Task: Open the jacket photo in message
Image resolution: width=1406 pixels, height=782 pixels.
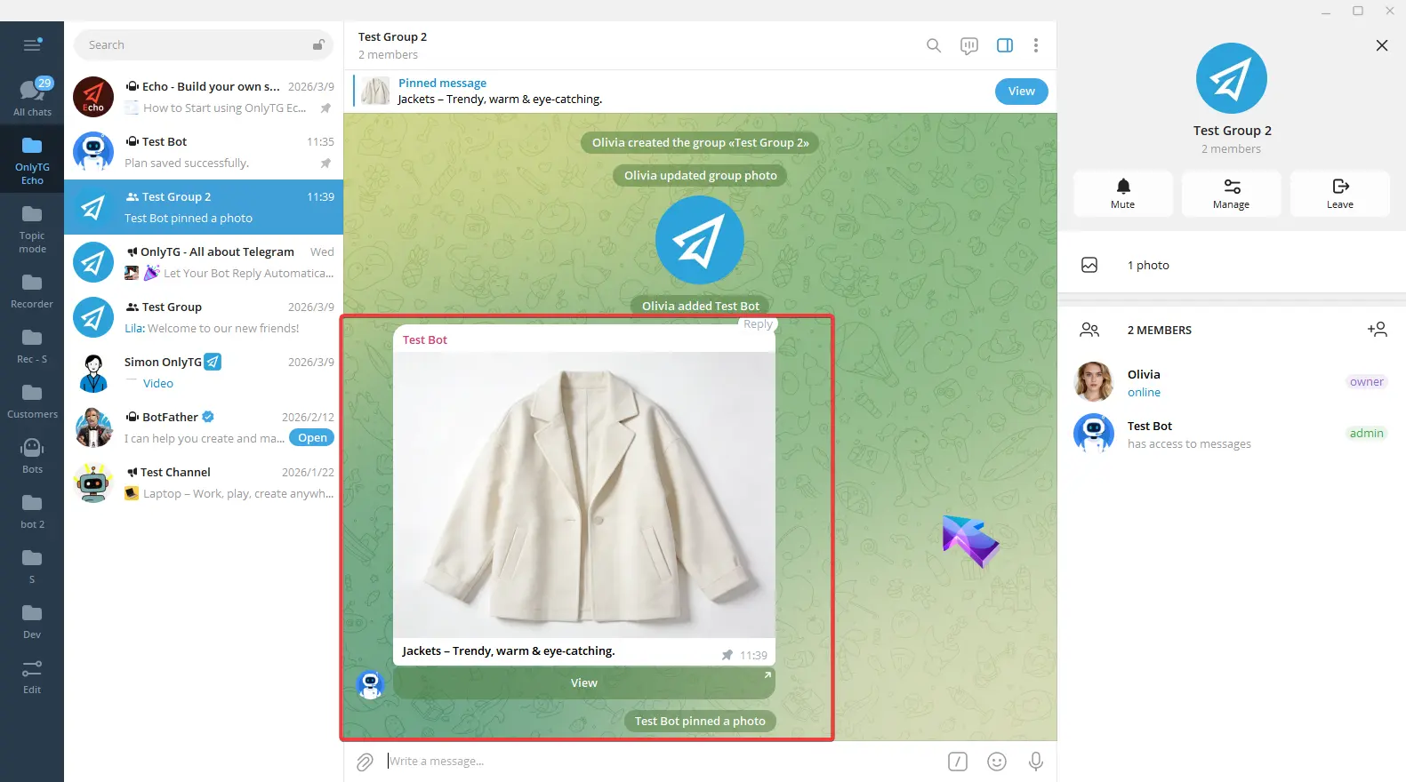Action: click(583, 494)
